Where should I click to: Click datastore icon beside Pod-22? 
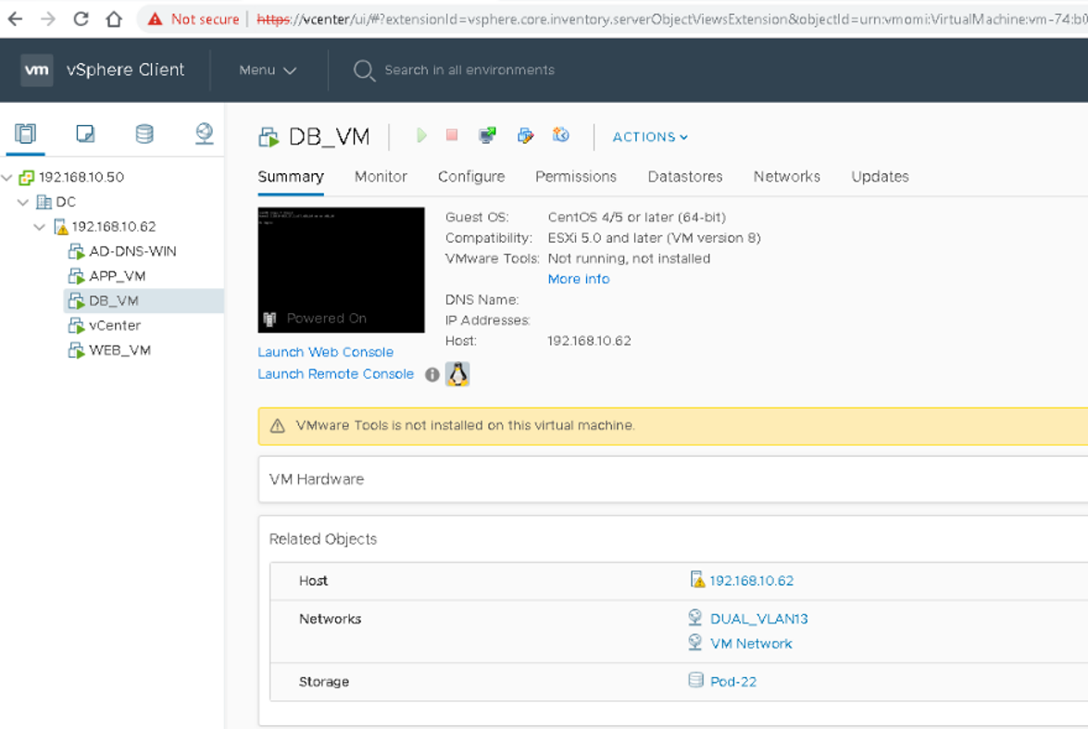695,680
